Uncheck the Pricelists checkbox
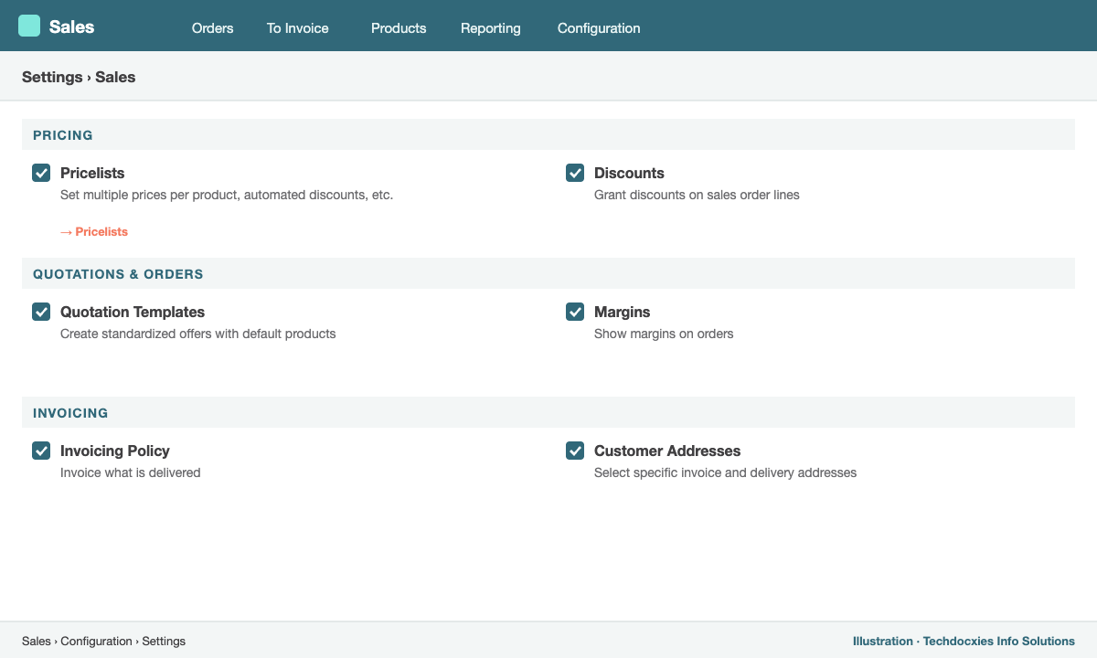The width and height of the screenshot is (1097, 658). point(41,173)
